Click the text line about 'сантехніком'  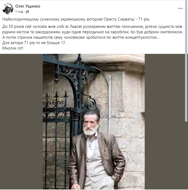coord(93,32)
